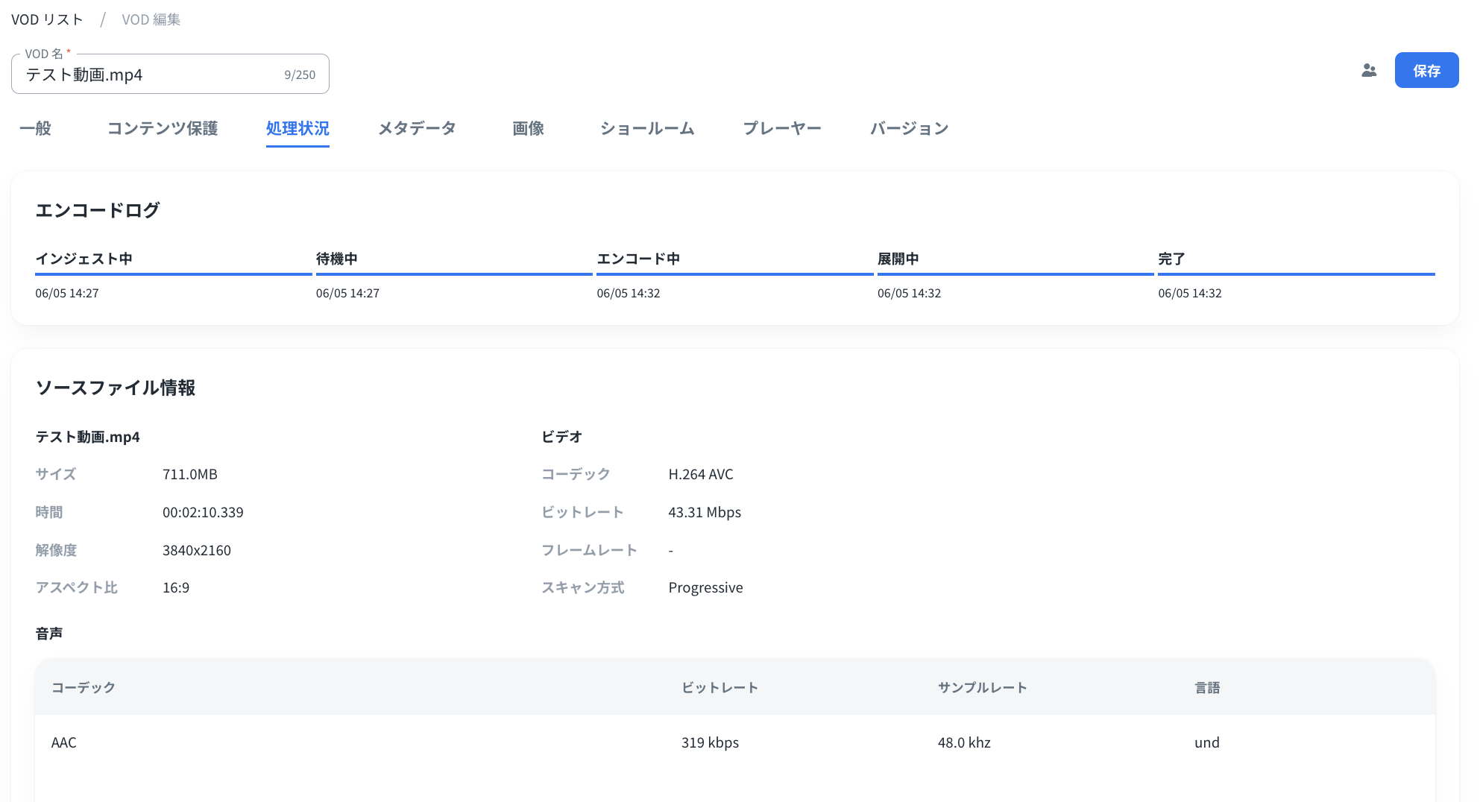Image resolution: width=1480 pixels, height=802 pixels.
Task: Select the バージョン tab
Action: point(909,128)
